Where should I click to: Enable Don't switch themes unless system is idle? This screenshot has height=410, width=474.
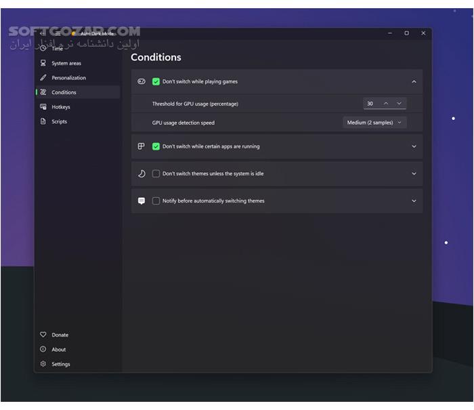point(156,173)
